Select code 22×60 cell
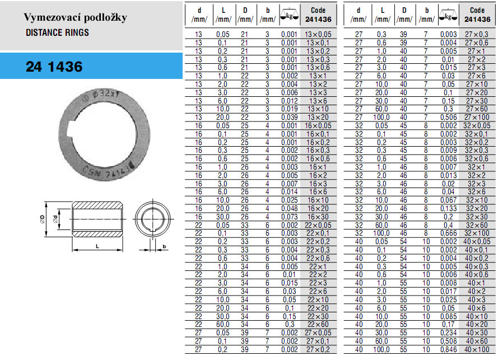 (318, 324)
